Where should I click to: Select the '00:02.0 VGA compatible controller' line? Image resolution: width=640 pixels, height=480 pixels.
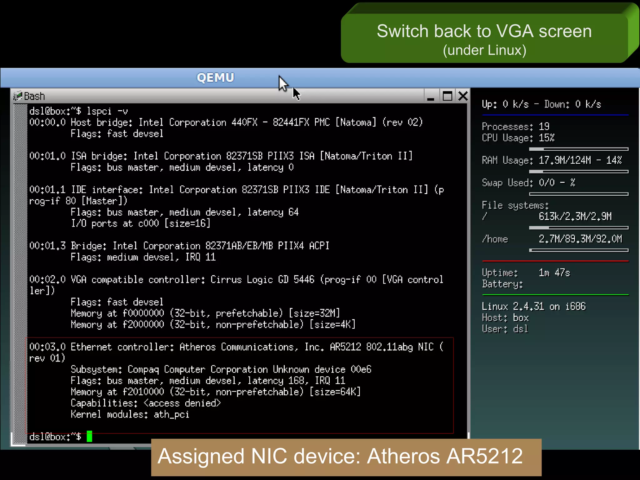coord(236,279)
